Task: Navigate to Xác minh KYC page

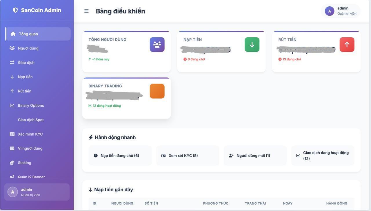Action: click(30, 134)
